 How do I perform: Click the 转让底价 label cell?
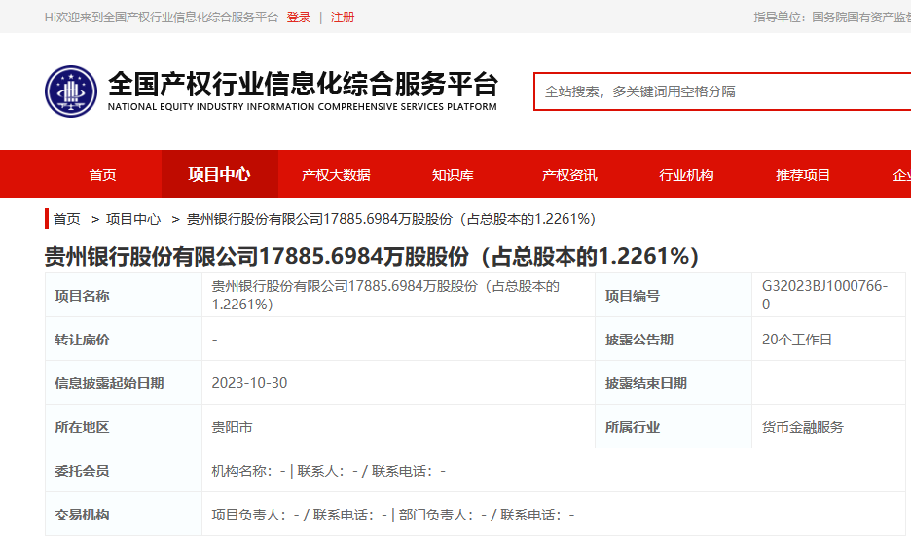tap(124, 340)
